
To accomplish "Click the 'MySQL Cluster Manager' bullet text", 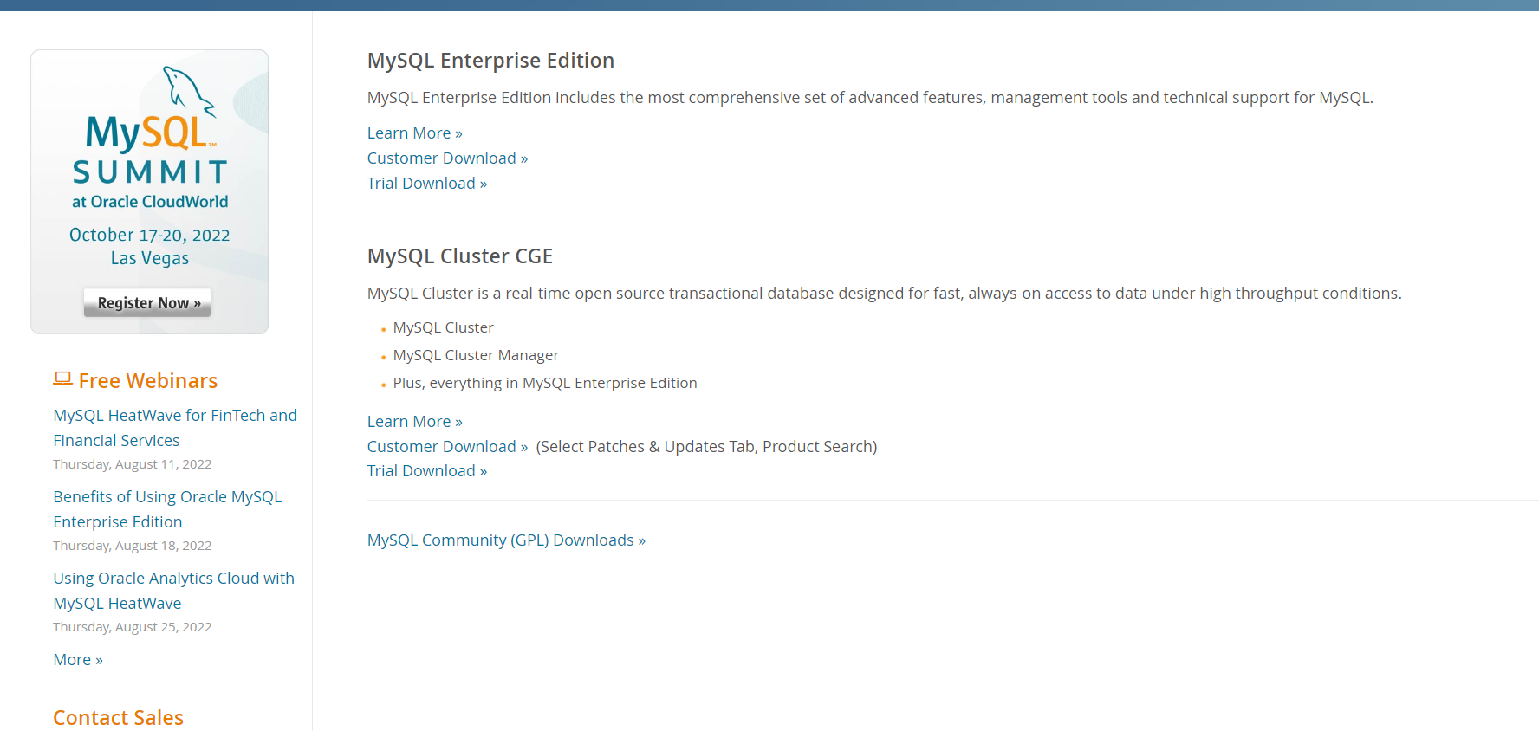I will (476, 355).
